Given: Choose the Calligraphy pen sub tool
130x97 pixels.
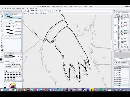Looking at the screenshot, I should 13,27.
